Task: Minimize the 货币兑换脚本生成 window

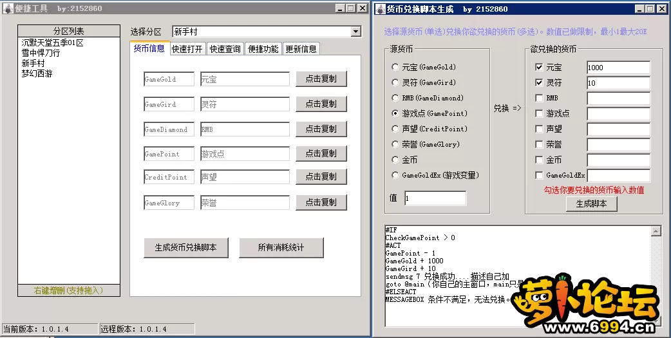Action: (x=639, y=9)
